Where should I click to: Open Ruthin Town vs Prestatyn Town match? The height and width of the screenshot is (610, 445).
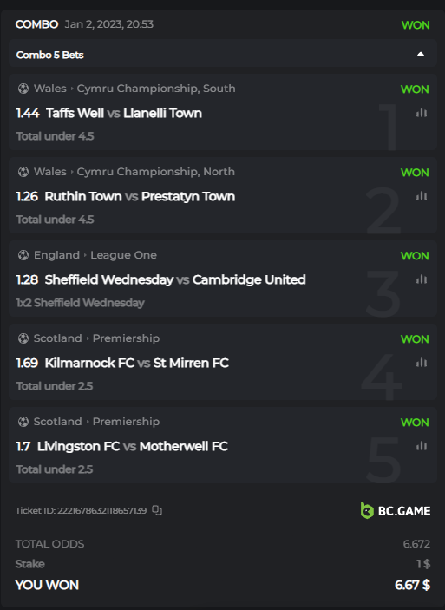tap(140, 196)
